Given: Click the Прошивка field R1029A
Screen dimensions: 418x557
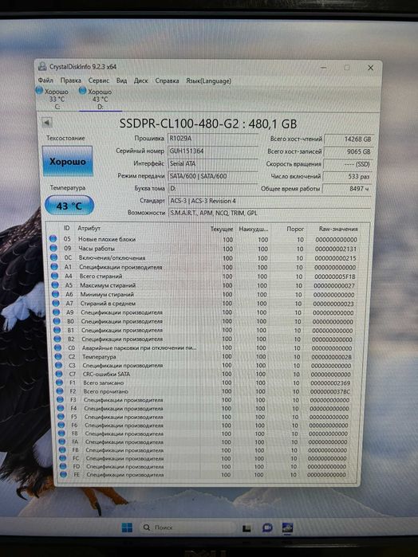Looking at the screenshot, I should click(x=213, y=139).
